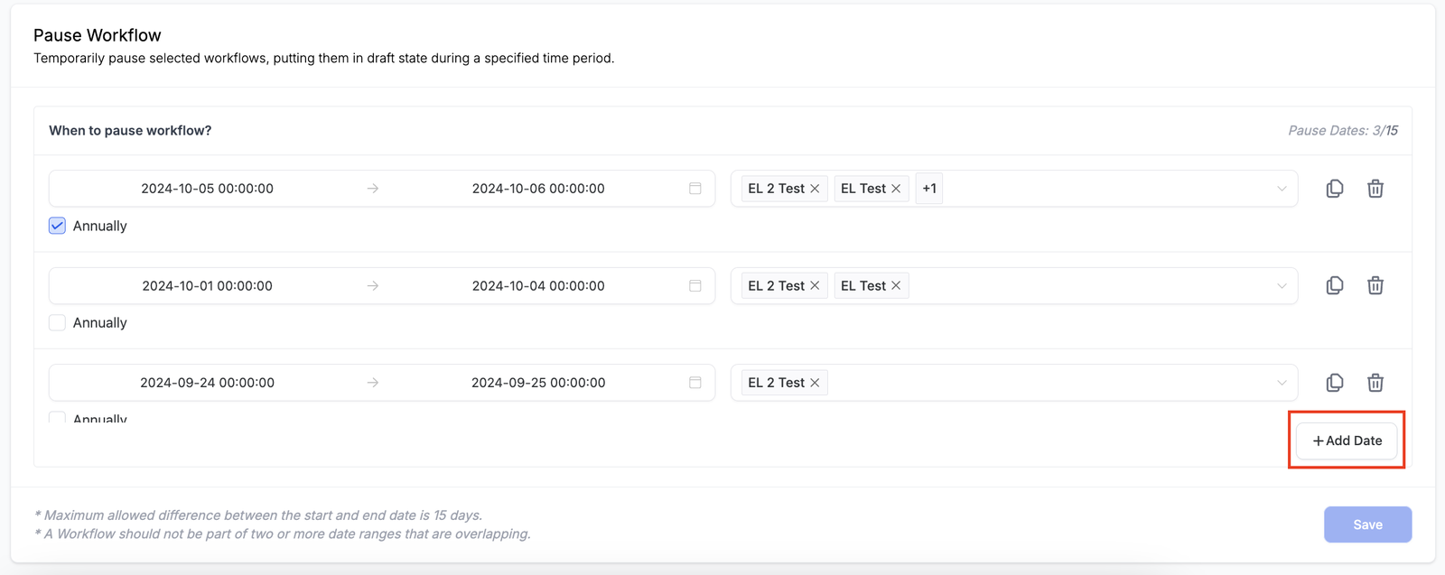Expand workflow dropdown in the first row
Screen dimensions: 1445x575
coord(1282,189)
